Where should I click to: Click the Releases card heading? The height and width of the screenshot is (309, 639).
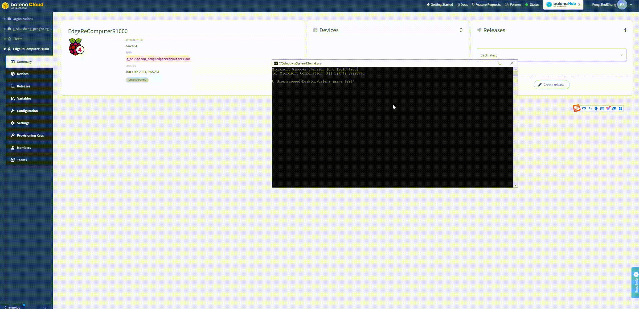tap(494, 30)
